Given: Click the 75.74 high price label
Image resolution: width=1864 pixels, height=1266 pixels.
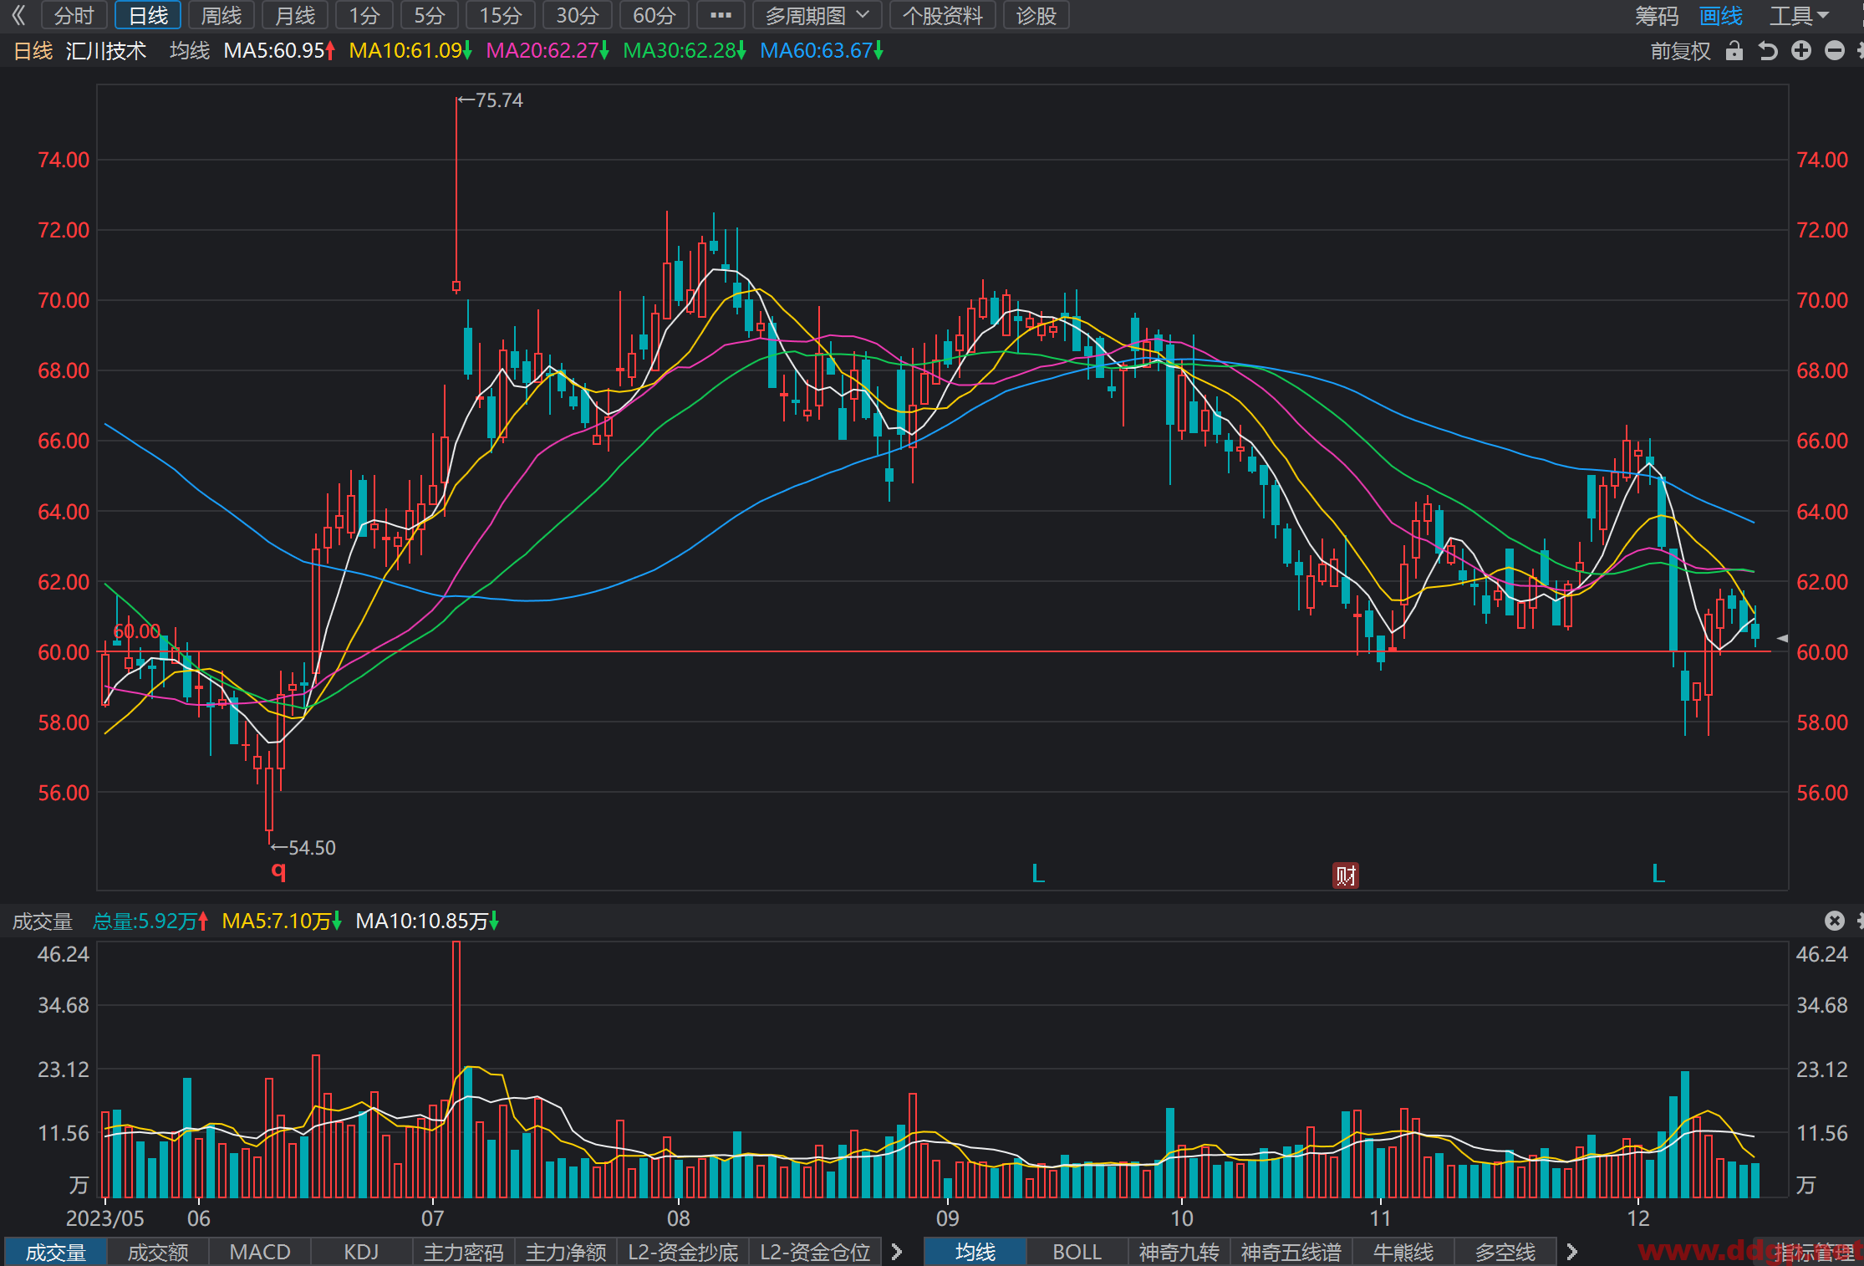Looking at the screenshot, I should click(499, 100).
